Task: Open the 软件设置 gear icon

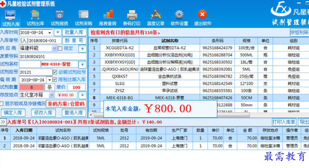Action: pyautogui.click(x=179, y=18)
